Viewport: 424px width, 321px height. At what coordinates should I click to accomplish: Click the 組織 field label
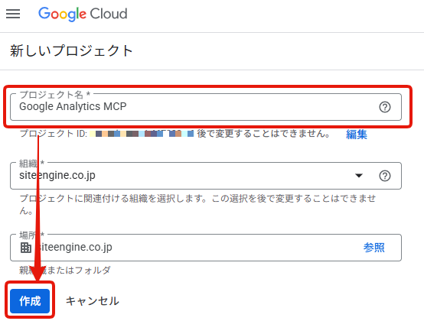(x=31, y=163)
